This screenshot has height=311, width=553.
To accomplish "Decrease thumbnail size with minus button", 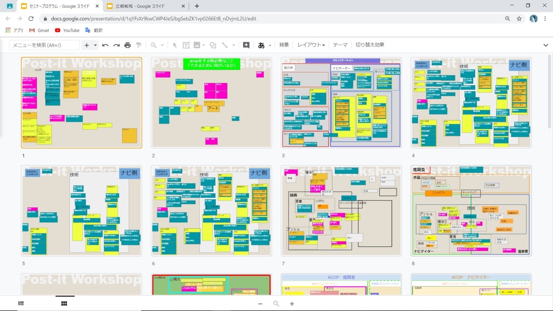I will click(260, 304).
